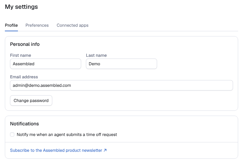Toggle the time off request notification checkbox
Screen dimensions: 243x163
click(x=12, y=134)
